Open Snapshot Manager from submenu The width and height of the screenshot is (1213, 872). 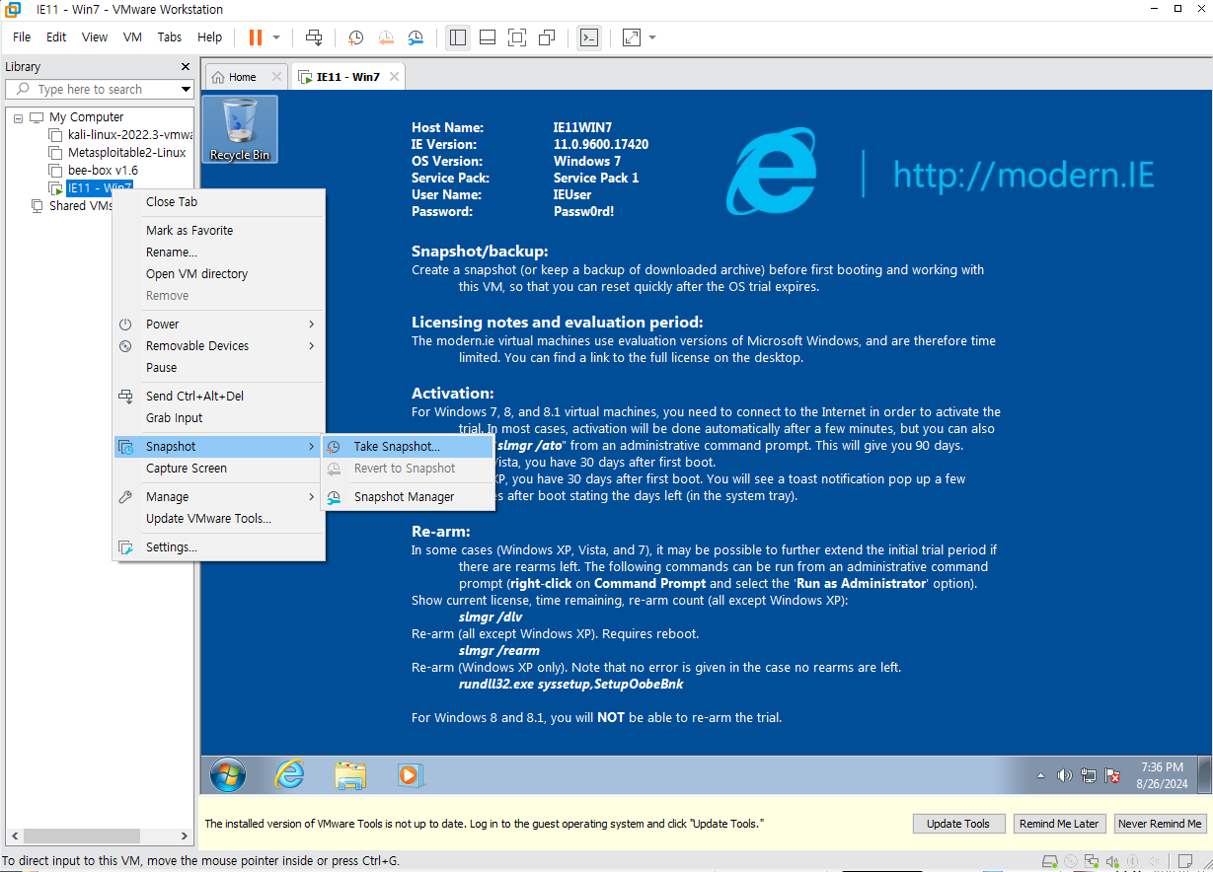coord(409,497)
